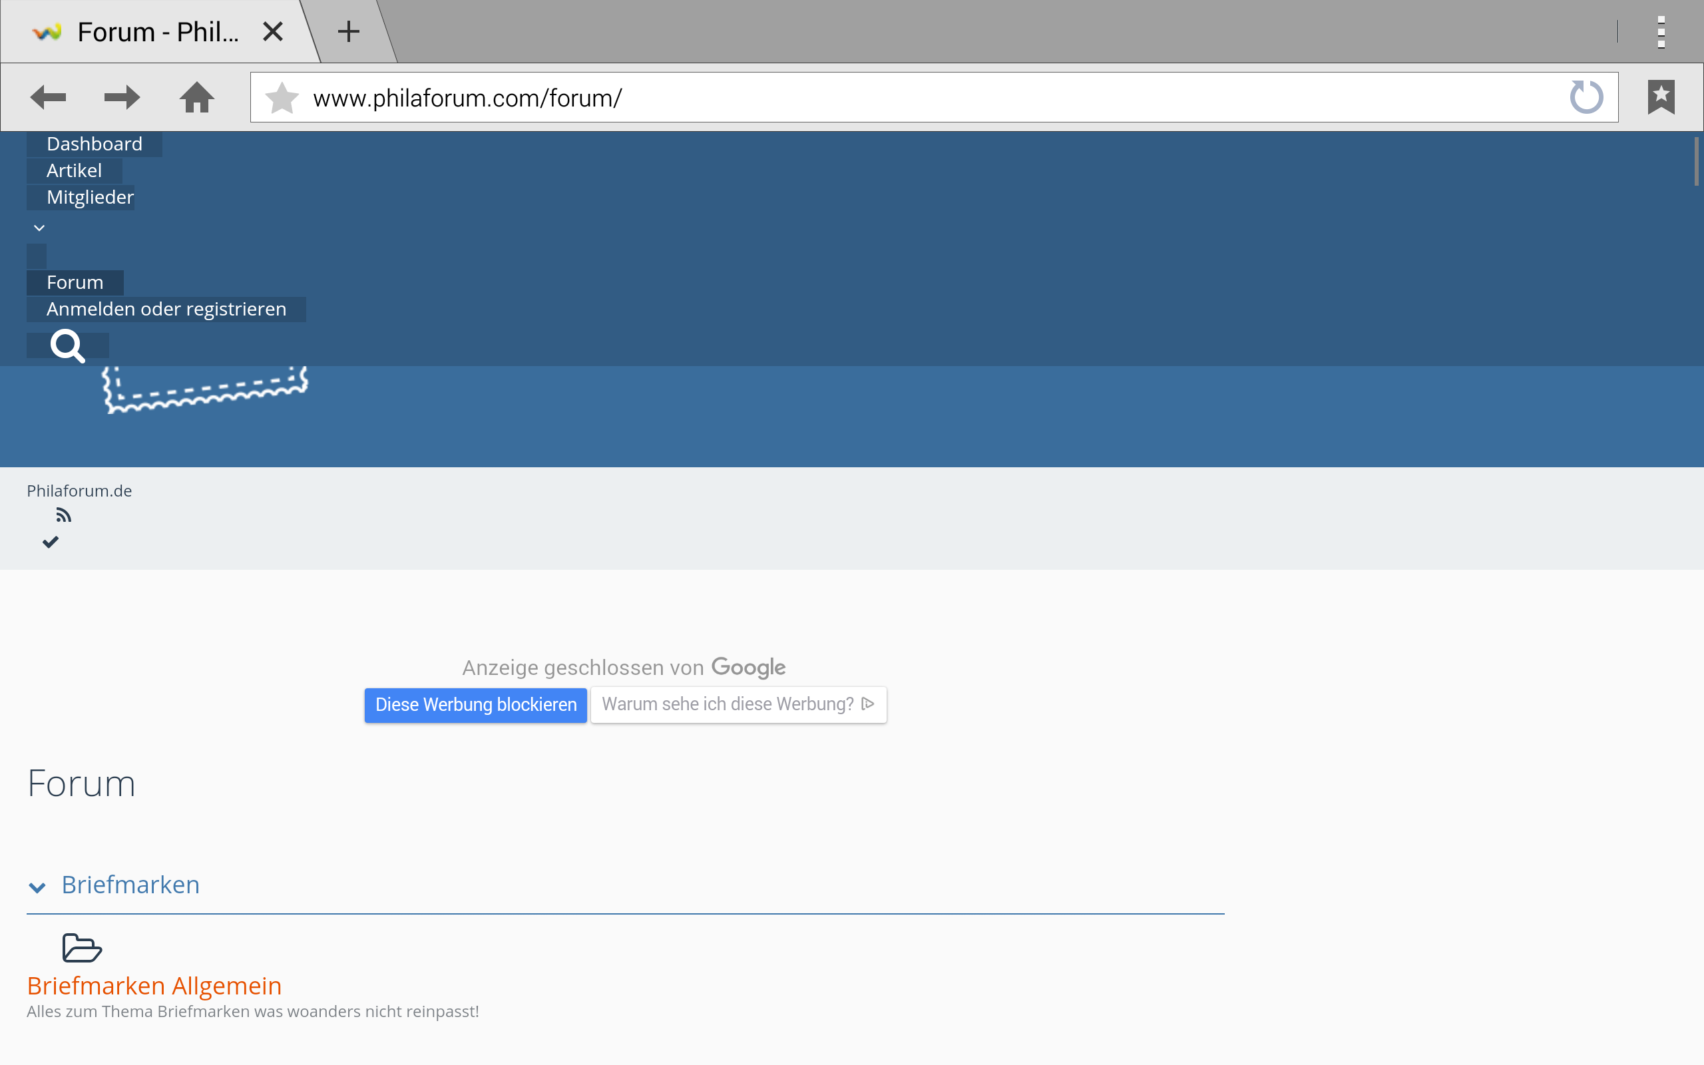1704x1065 pixels.
Task: Open the browser three-dot menu
Action: tap(1660, 33)
